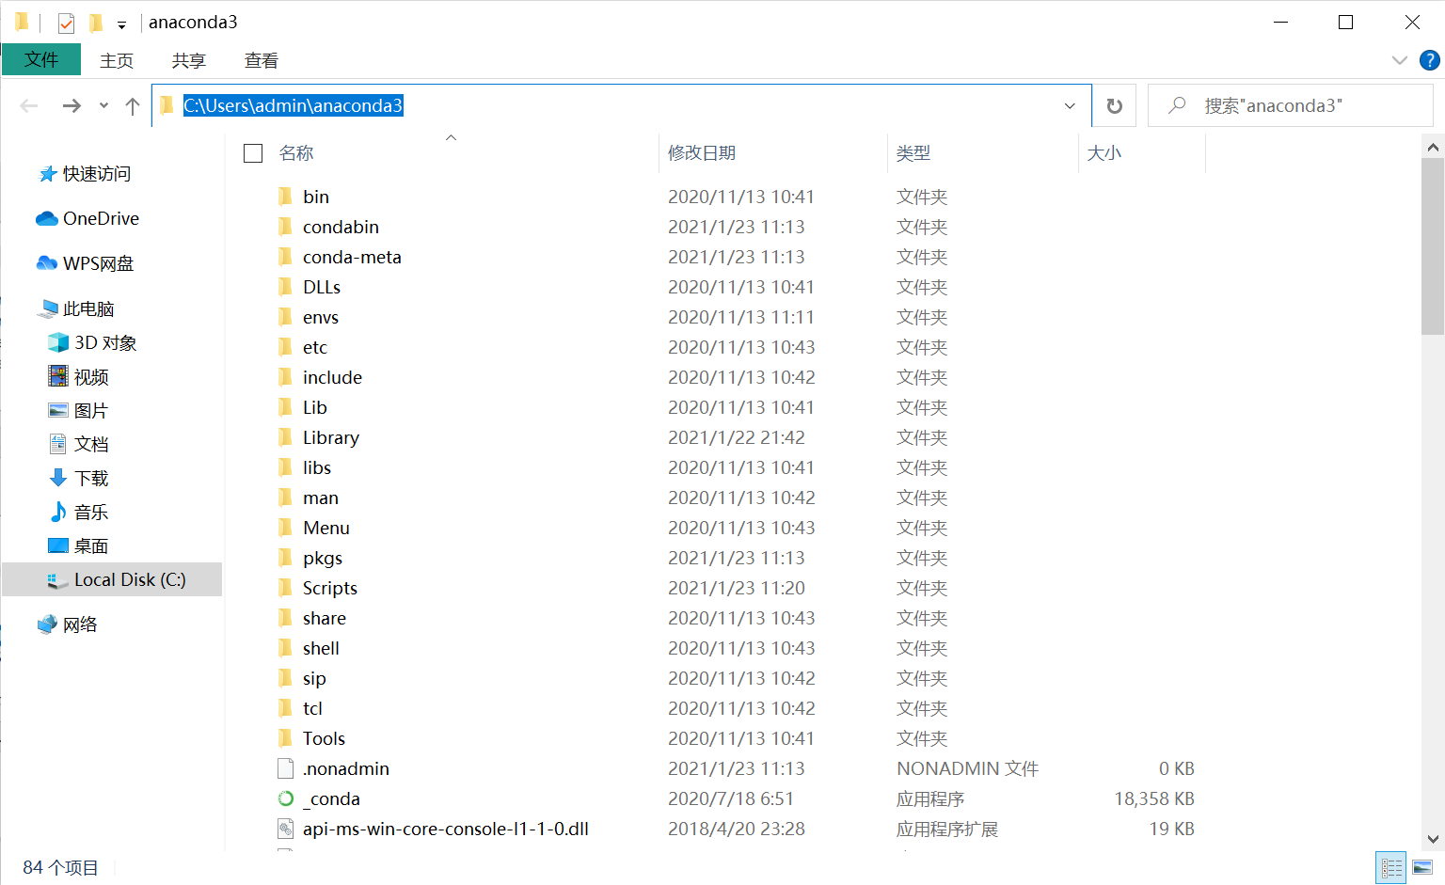1445x885 pixels.
Task: Click the .nonadmin file icon
Action: point(286,768)
